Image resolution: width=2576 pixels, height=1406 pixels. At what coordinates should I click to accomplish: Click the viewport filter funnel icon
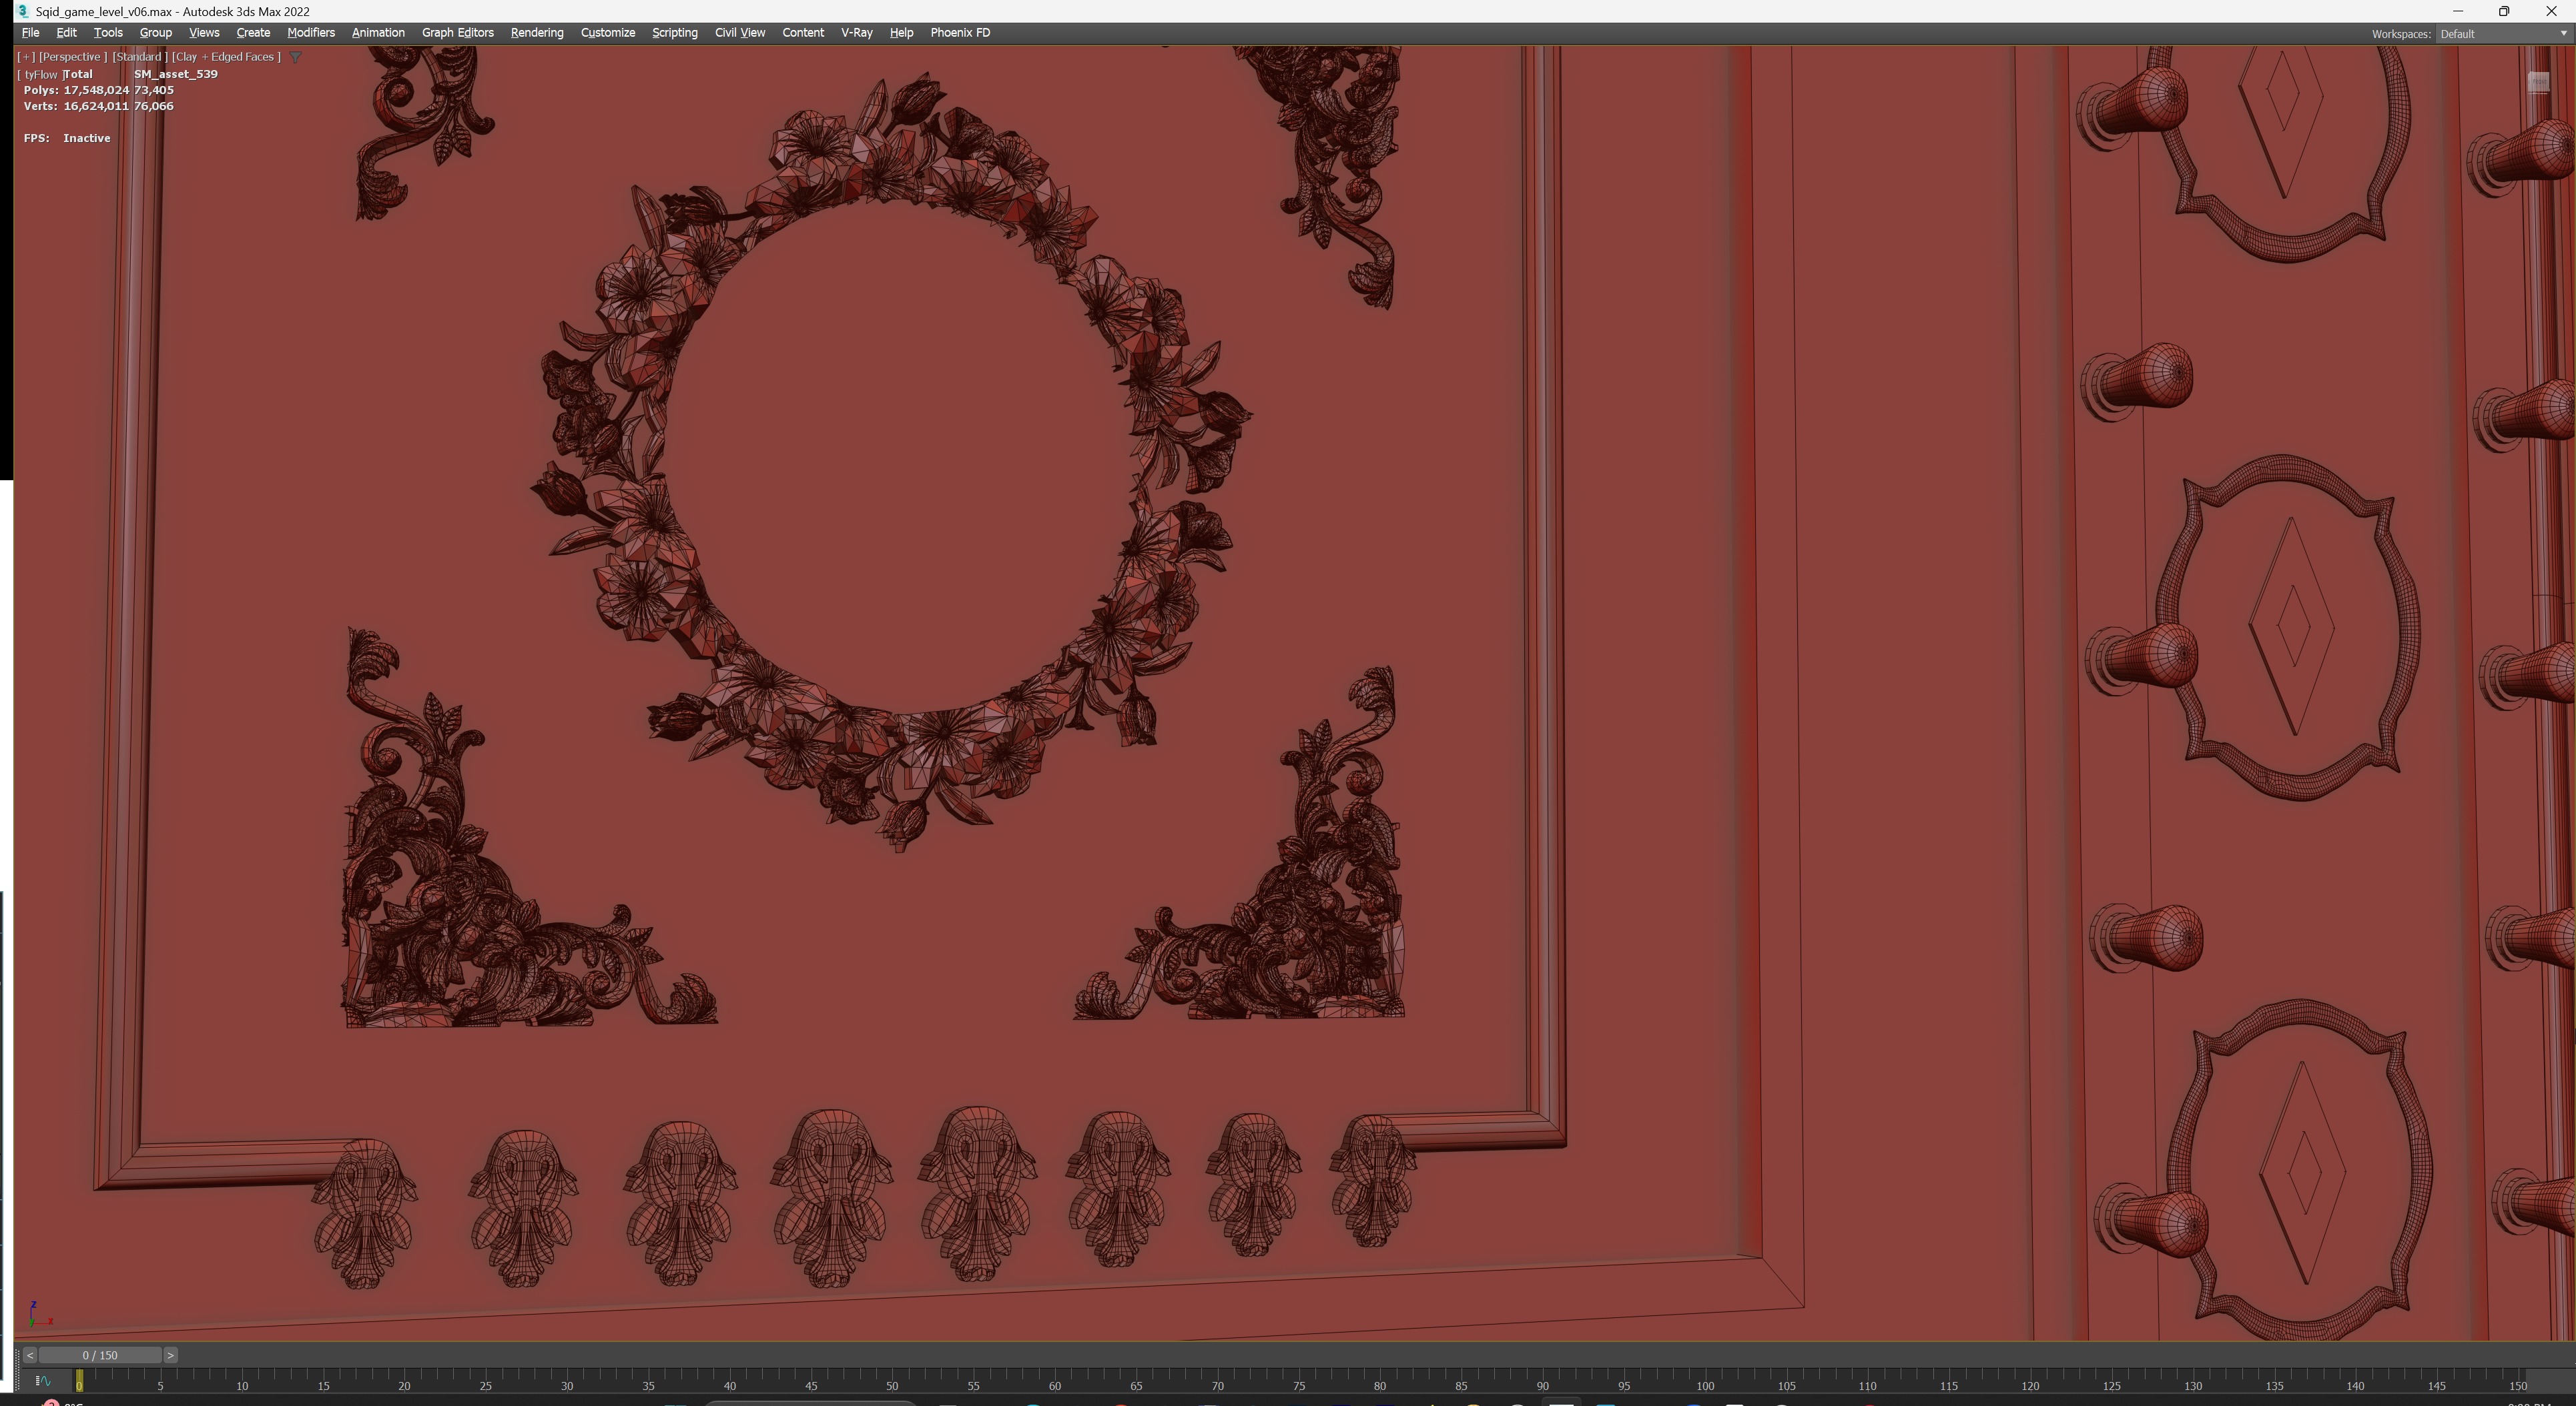[295, 57]
